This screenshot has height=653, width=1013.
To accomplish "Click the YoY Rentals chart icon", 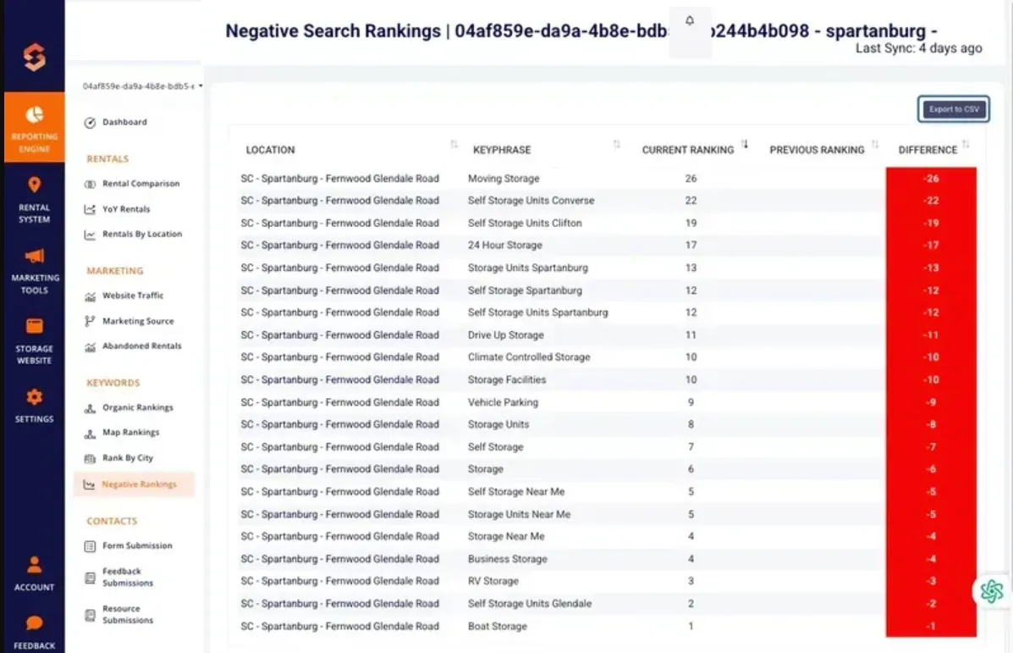I will click(90, 209).
